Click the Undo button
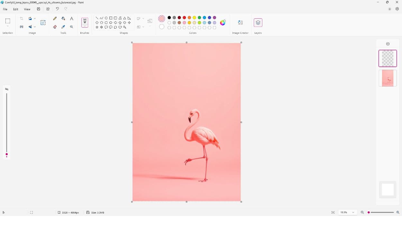Screen dimensions: 402x226 [x=57, y=9]
